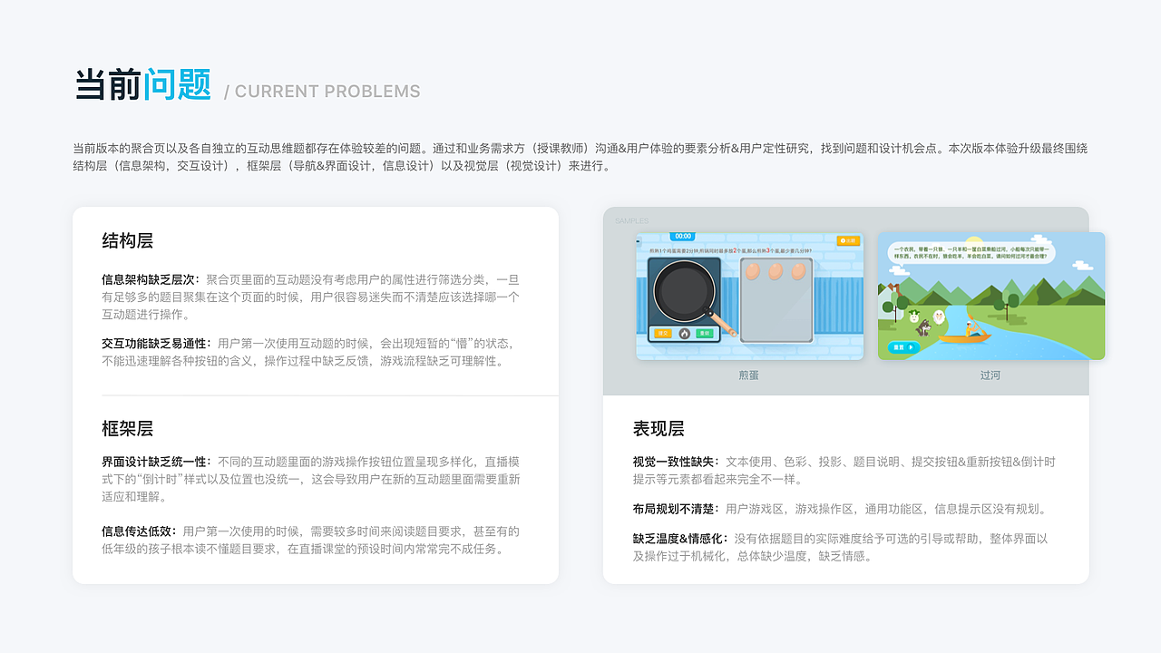Click the 视觉一致性缺失 bold label
1161x653 pixels.
676,462
